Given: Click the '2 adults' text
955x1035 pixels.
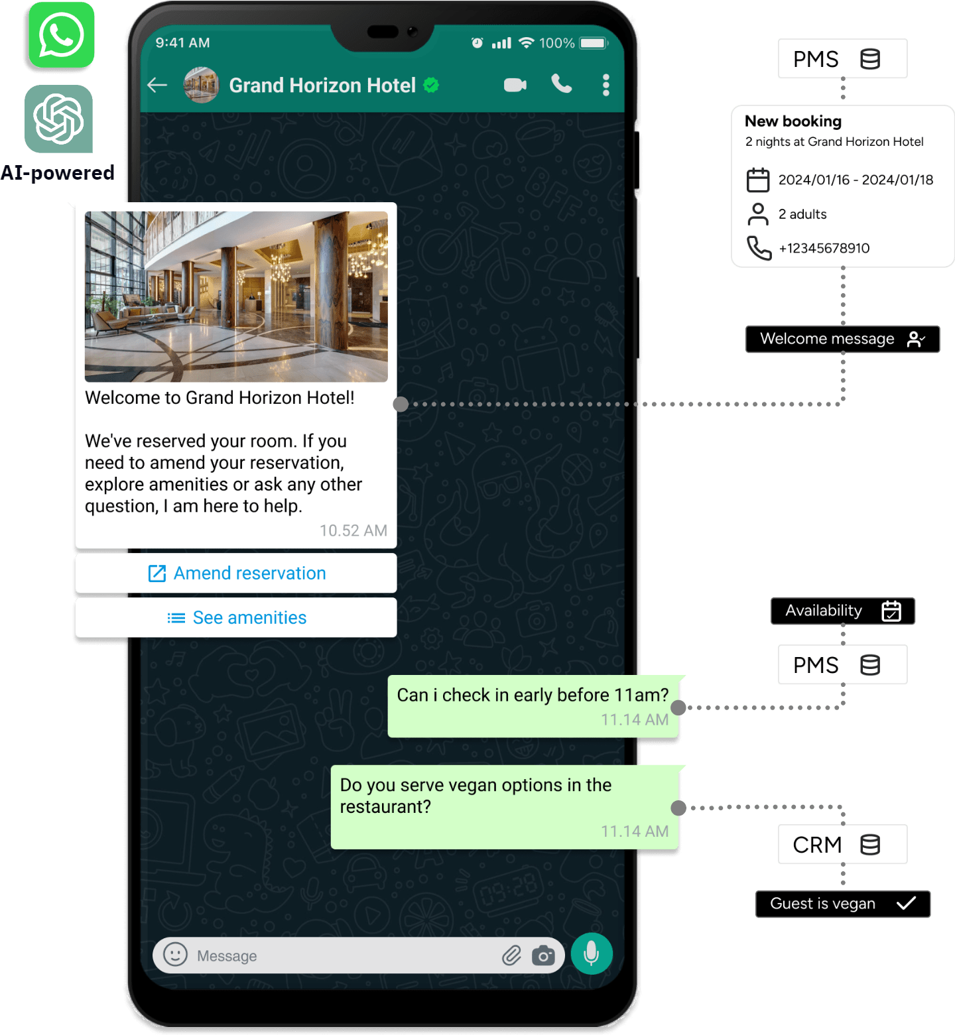Looking at the screenshot, I should click(x=802, y=214).
